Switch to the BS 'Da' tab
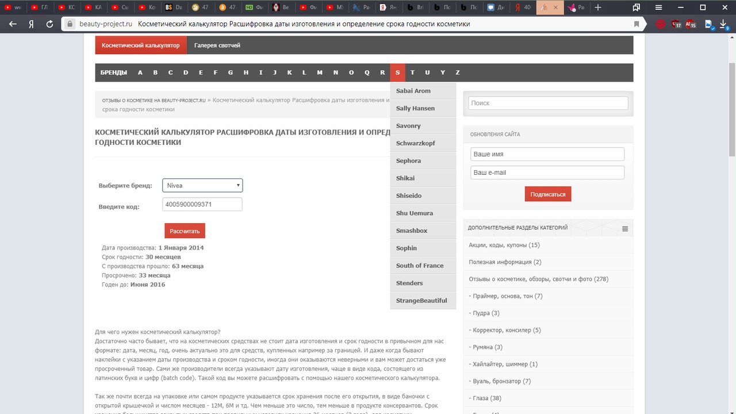This screenshot has width=736, height=414. coord(173,7)
